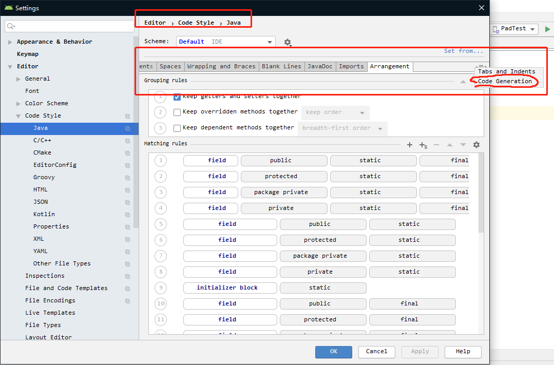The height and width of the screenshot is (365, 554).
Task: Click the copy icon beside the C/C++ row
Action: pos(127,141)
